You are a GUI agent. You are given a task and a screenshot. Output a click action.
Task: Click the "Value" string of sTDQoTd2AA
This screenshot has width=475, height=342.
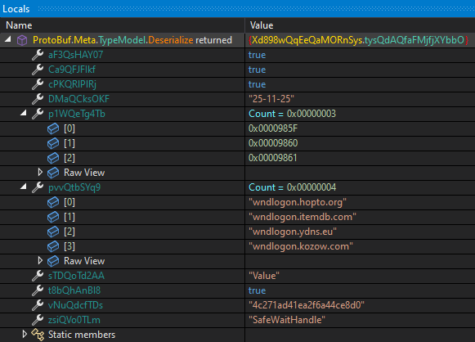tap(264, 276)
